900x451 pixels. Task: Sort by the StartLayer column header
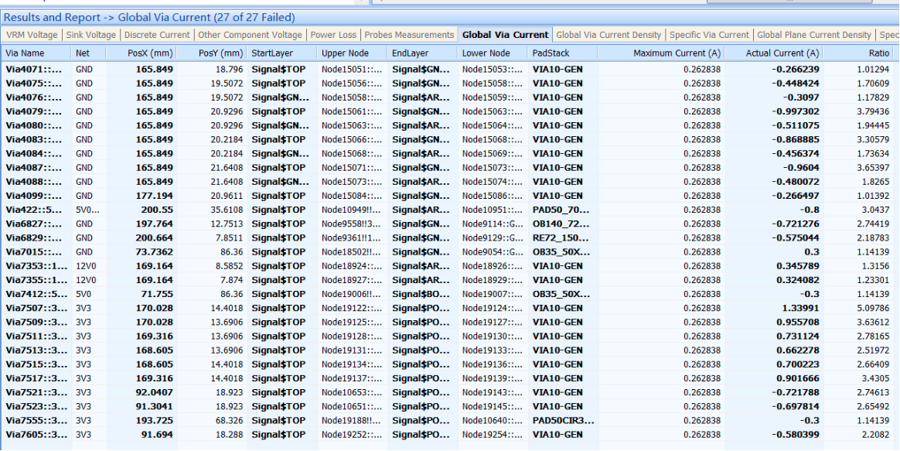[281, 53]
